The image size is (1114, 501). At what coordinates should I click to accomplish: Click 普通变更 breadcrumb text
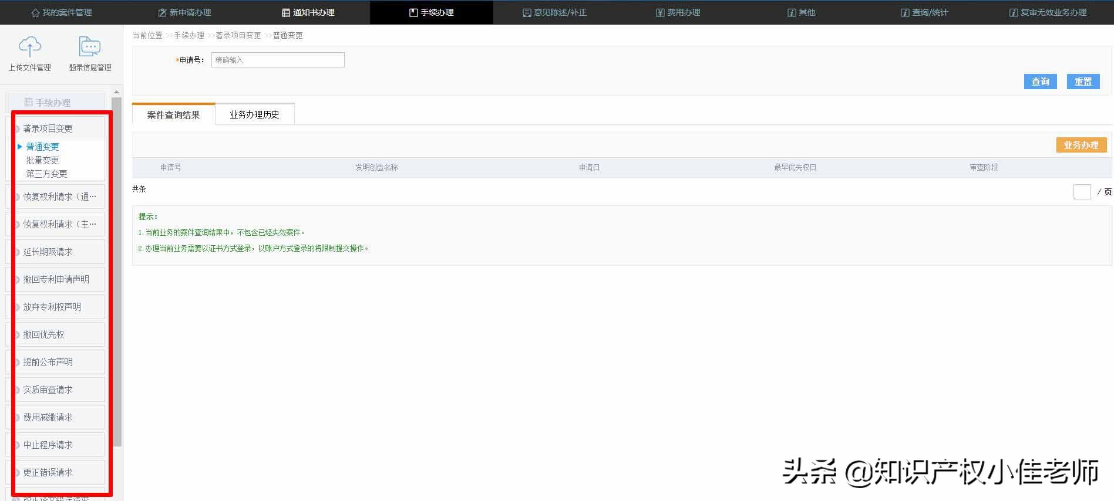pyautogui.click(x=288, y=35)
